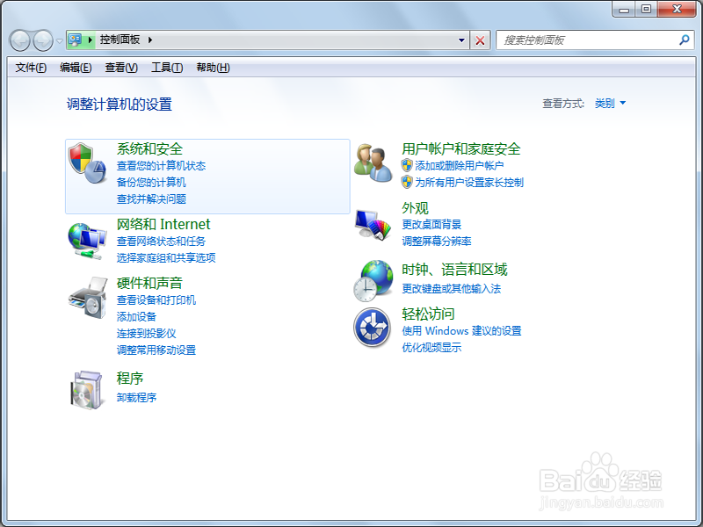Open the 编辑(E) menu

[76, 68]
